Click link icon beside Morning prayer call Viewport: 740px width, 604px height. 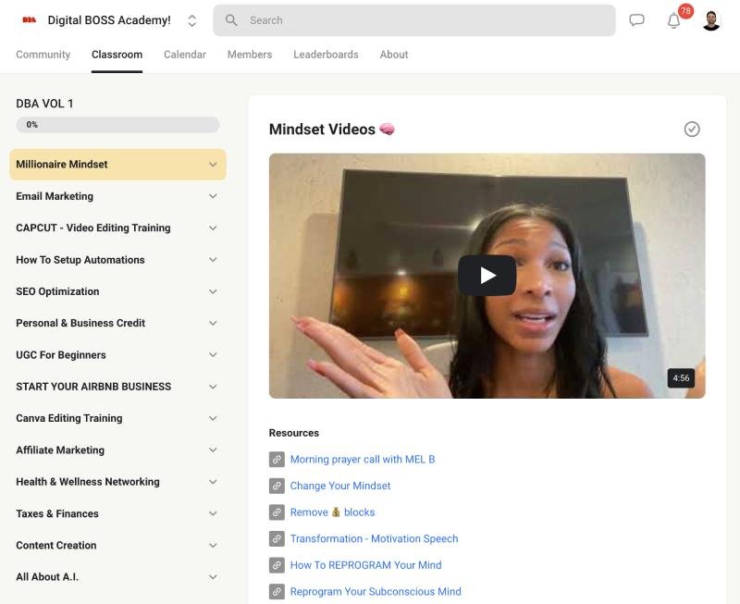277,459
